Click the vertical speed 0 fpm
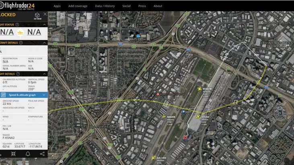294x165 pixels. click(x=32, y=82)
